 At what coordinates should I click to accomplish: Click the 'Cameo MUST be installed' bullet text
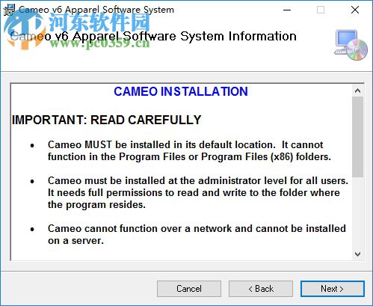click(189, 150)
